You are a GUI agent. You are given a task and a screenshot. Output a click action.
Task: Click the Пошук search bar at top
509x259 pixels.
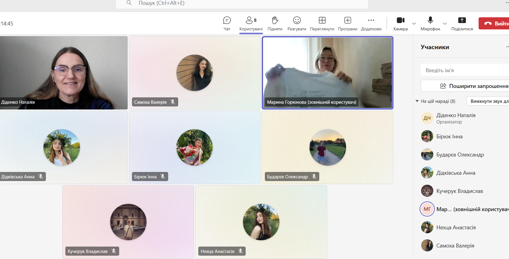[242, 3]
